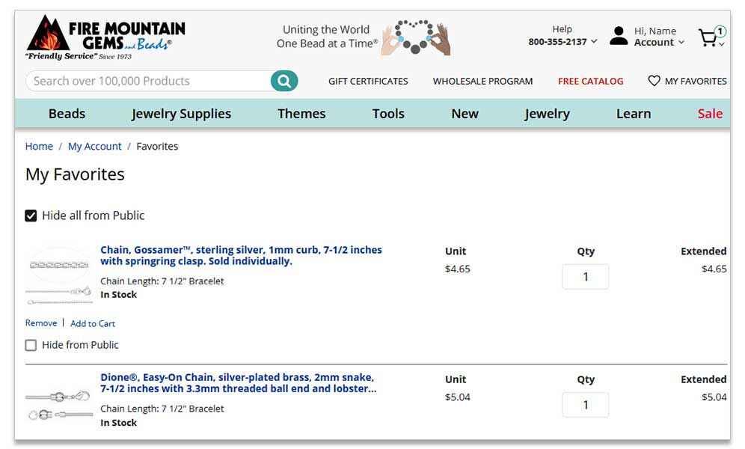The height and width of the screenshot is (449, 745).
Task: Click the teal search magnifier icon
Action: 284,81
